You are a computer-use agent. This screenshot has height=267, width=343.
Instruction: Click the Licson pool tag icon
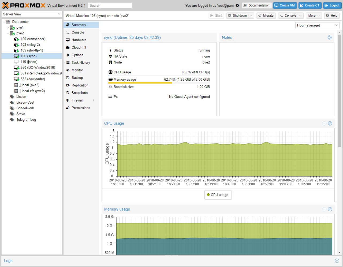[x=12, y=97]
